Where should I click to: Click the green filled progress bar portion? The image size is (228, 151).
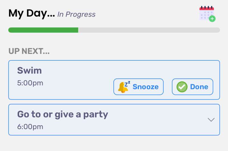click(x=43, y=30)
